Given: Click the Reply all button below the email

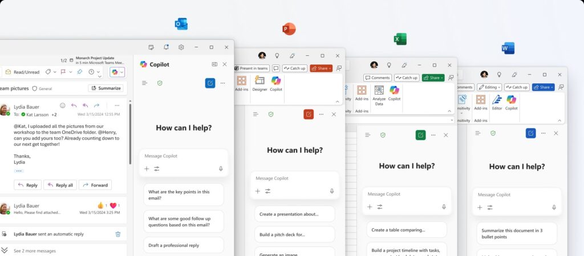Looking at the screenshot, I should pos(59,185).
